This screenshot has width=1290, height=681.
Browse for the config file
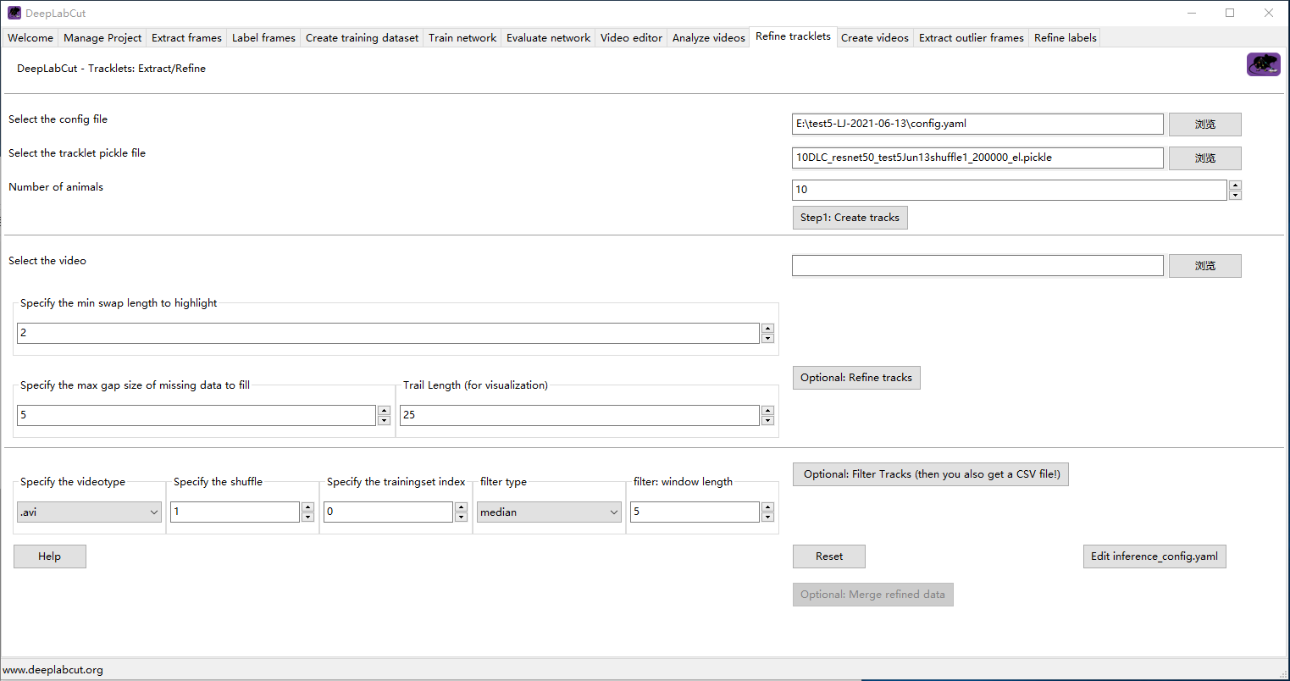coord(1204,124)
